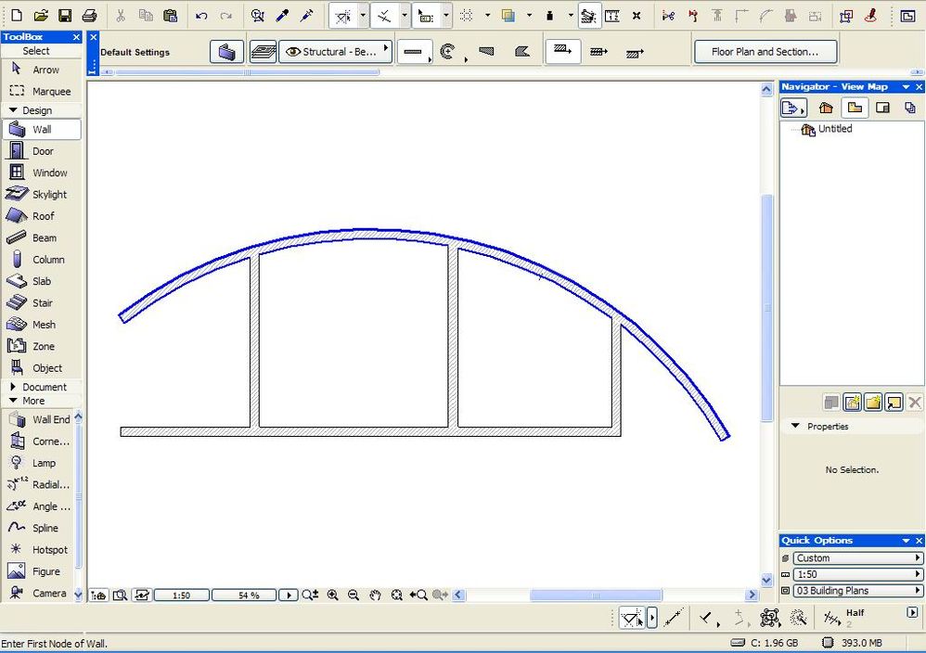
Task: Expand the Document section in ToolBox
Action: click(12, 387)
